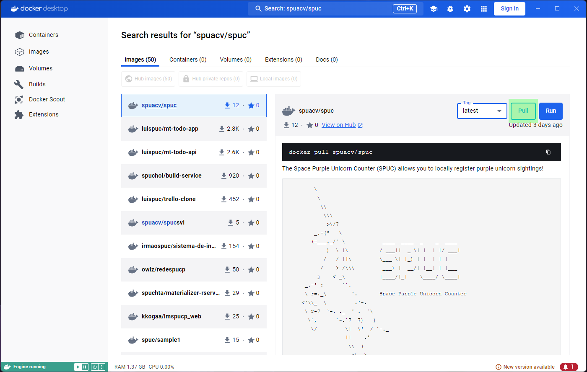Click the Docker Scout icon
Viewport: 587px width, 372px height.
[19, 100]
